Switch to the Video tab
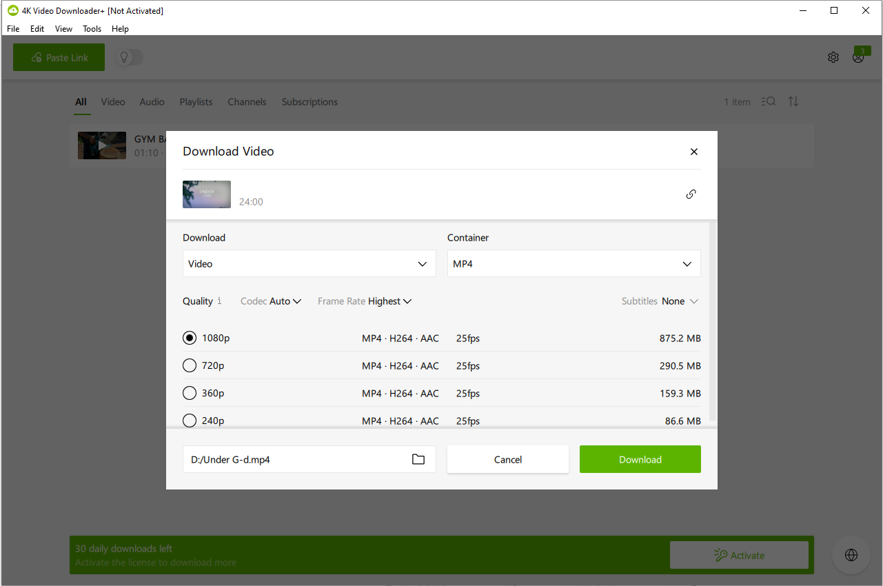Image resolution: width=883 pixels, height=586 pixels. tap(113, 101)
